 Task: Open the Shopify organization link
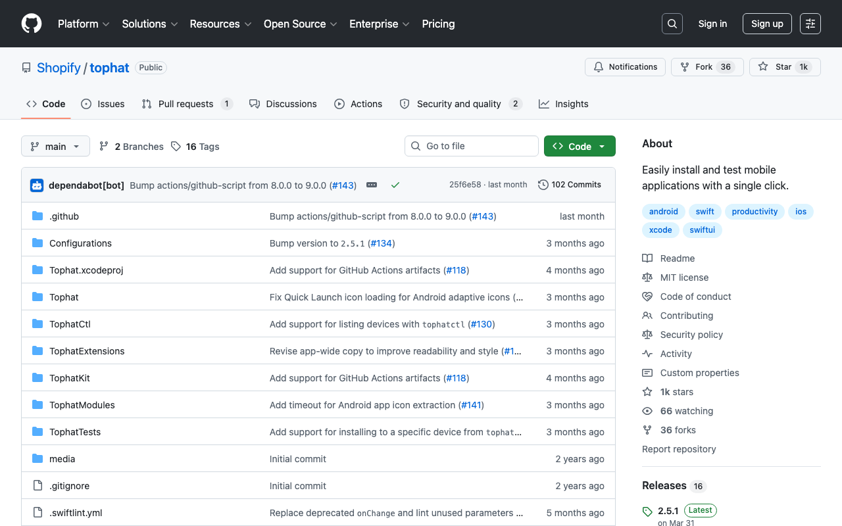[59, 68]
